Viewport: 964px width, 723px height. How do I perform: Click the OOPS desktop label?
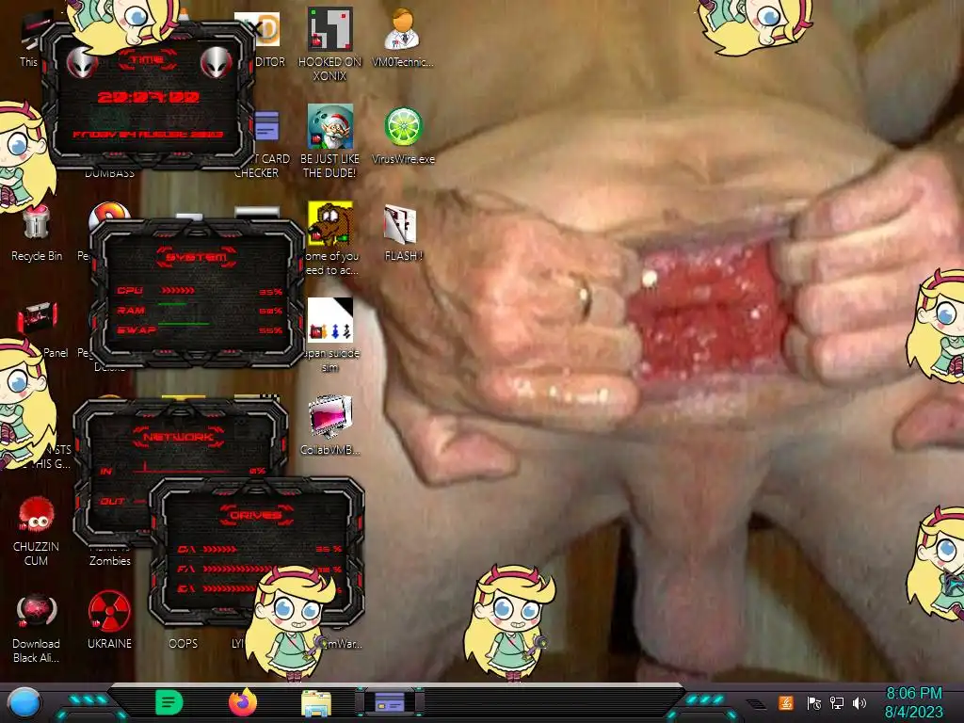(184, 644)
